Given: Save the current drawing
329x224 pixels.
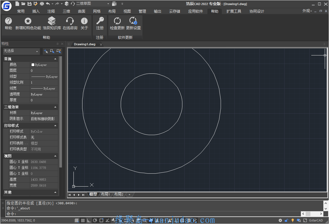Looking at the screenshot, I should pyautogui.click(x=29, y=4).
